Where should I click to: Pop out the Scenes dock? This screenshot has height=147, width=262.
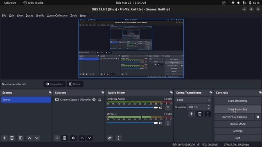pos(50,92)
